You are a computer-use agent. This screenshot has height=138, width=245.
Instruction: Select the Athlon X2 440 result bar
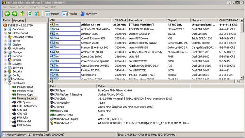click(x=64, y=24)
